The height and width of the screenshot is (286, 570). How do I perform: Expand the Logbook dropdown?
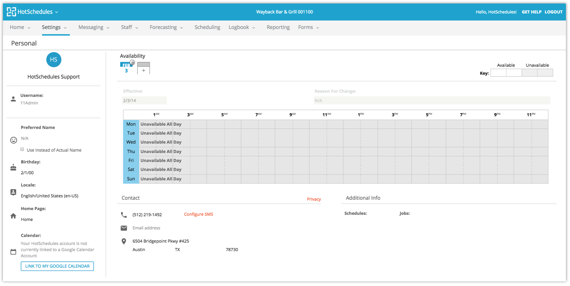tap(242, 27)
